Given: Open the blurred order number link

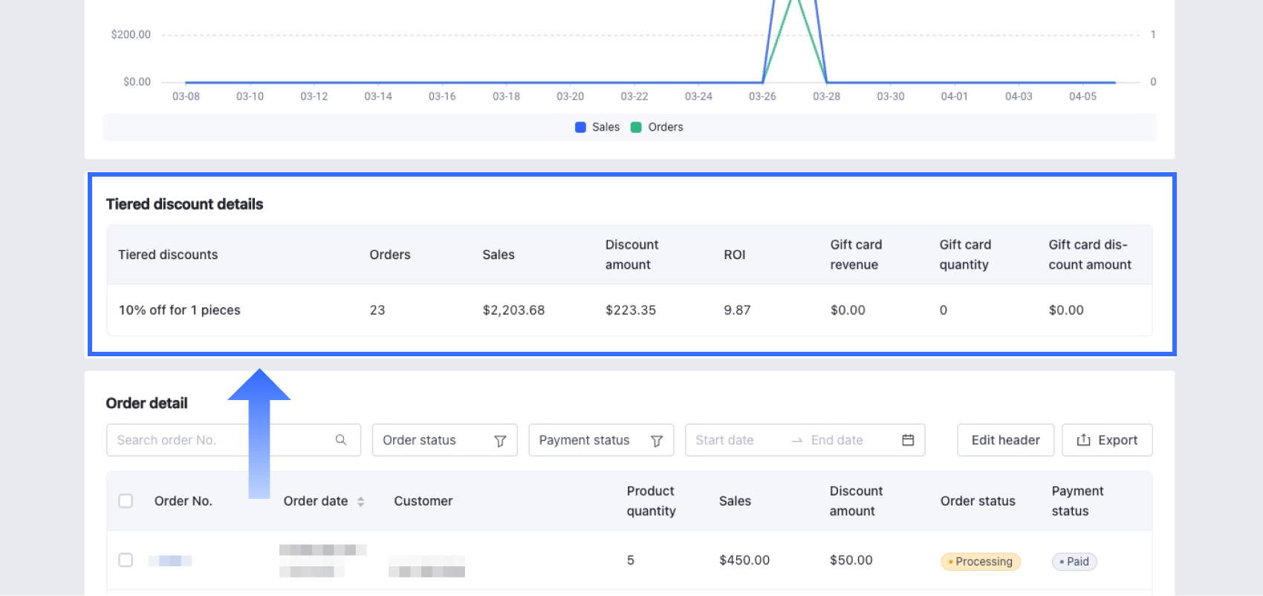Looking at the screenshot, I should click(170, 560).
